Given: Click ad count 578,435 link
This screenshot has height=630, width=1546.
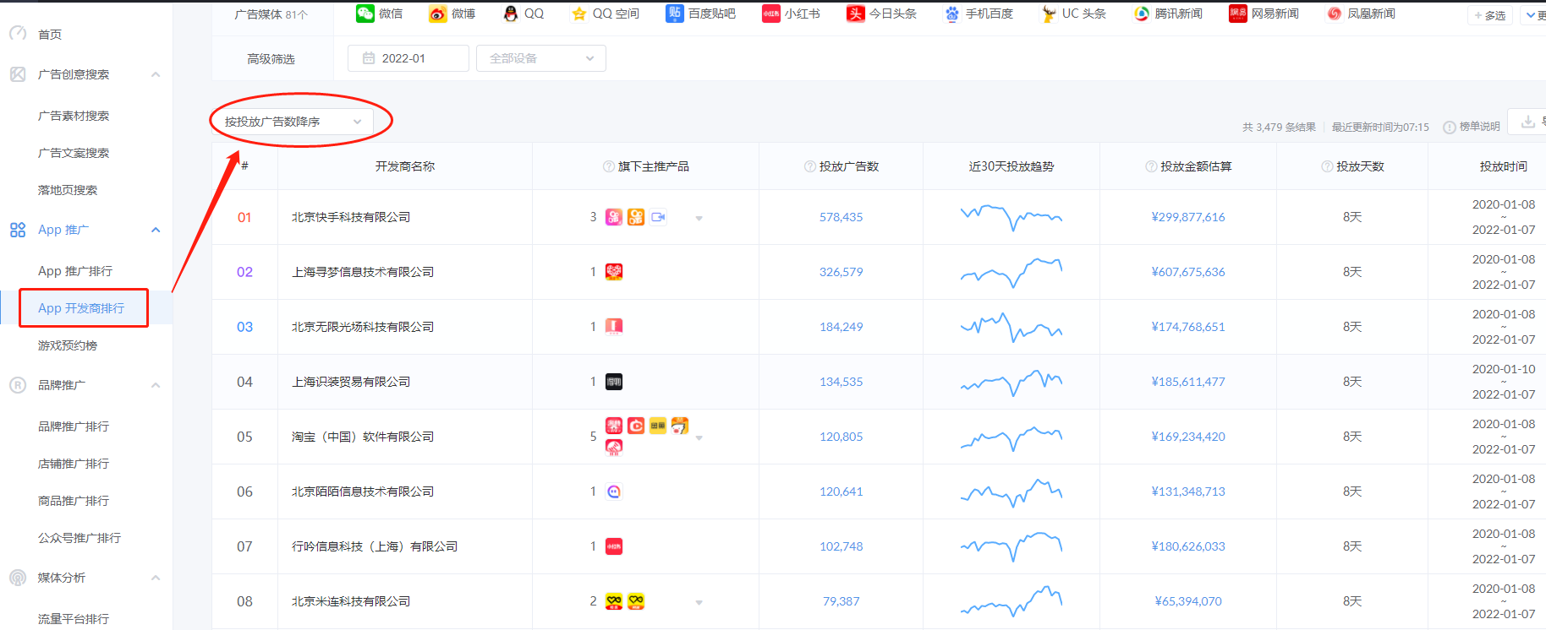Looking at the screenshot, I should [x=842, y=217].
